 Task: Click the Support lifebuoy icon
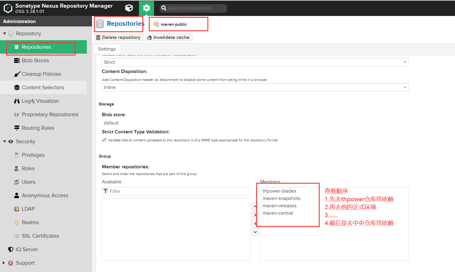pos(11,263)
